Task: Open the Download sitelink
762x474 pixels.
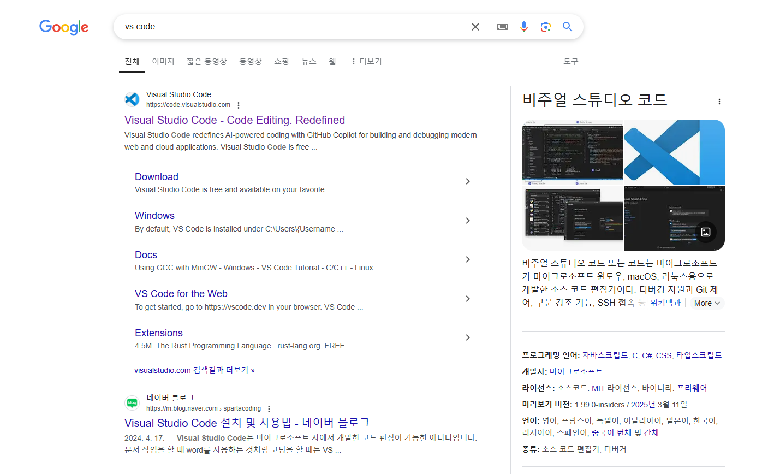Action: click(157, 177)
